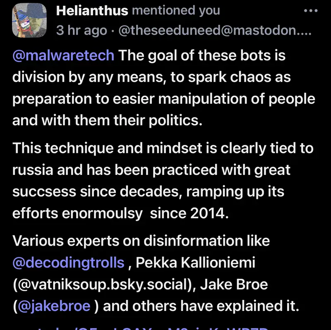Click the misspelled word "succsess"
Image resolution: width=331 pixels, height=330 pixels.
(x=44, y=192)
